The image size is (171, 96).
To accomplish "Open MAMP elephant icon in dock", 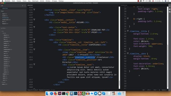I will click(100, 93).
